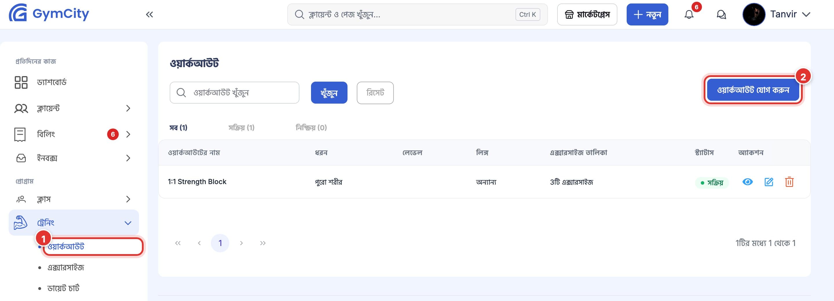Select page 1 in pagination
Screen dimensions: 834x301
point(220,243)
